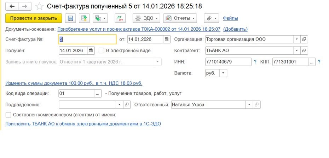Open the Файлы link

tap(230, 18)
